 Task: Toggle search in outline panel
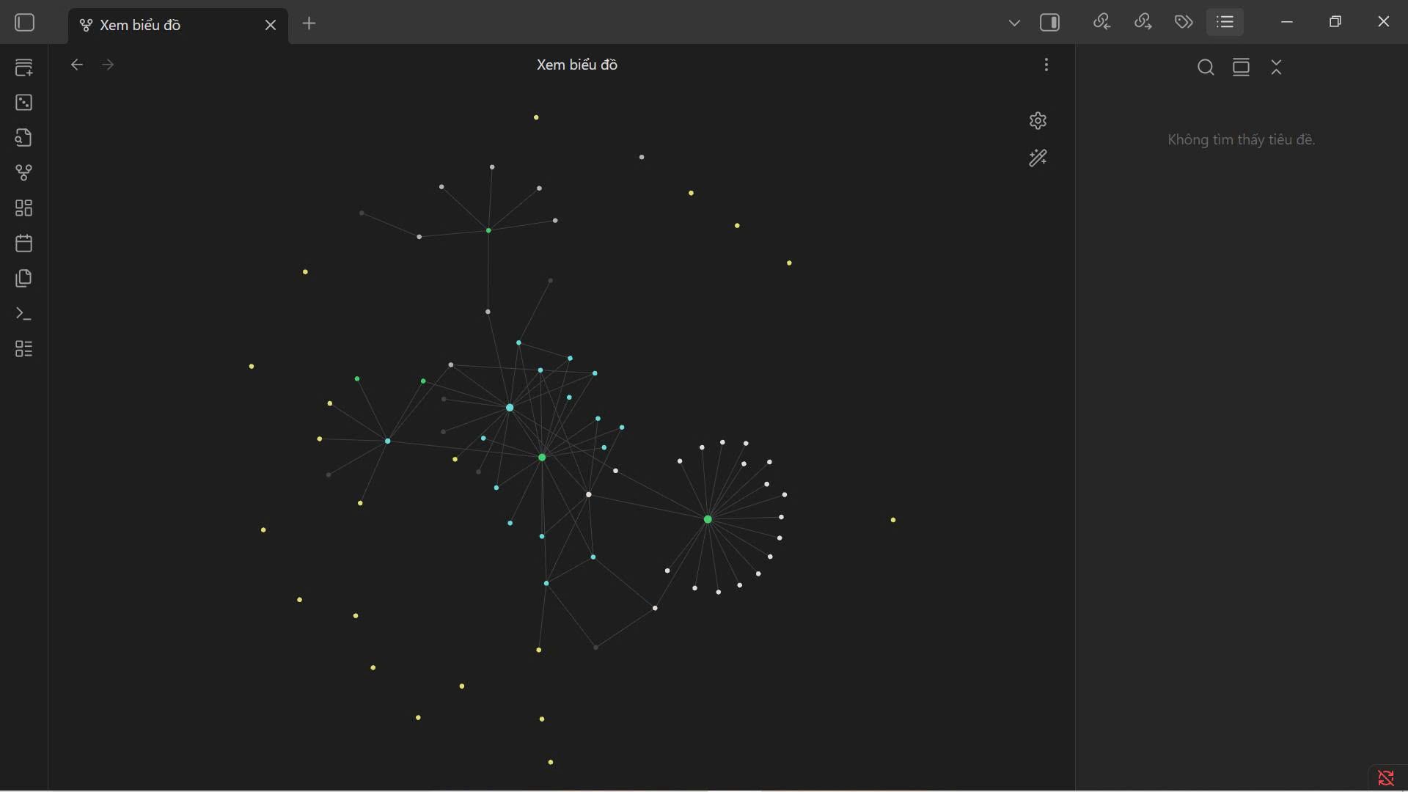(1206, 67)
